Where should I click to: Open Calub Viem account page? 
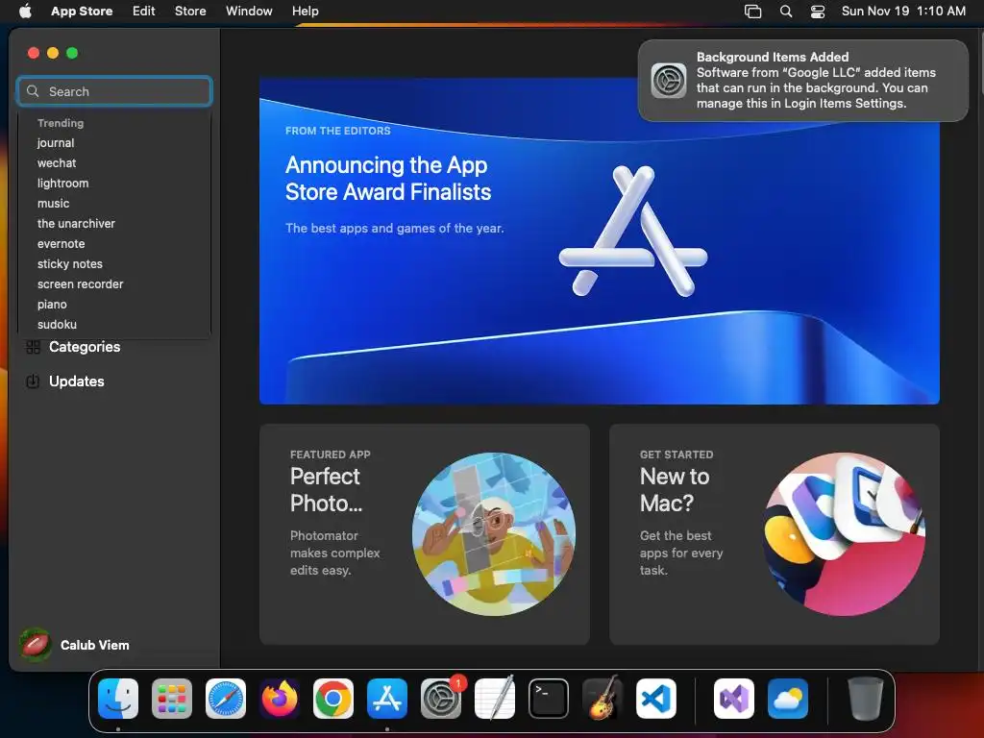(x=75, y=645)
